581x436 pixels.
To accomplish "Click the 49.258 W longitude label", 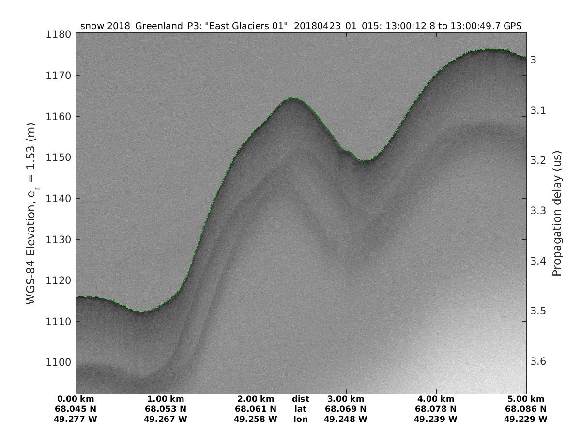I will 256,419.
